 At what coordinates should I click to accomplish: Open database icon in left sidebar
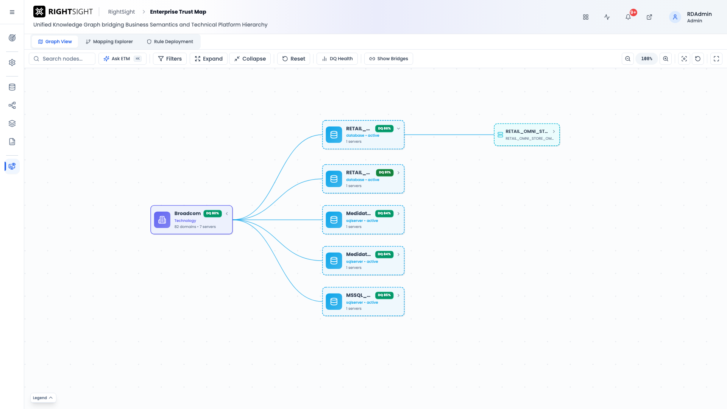[12, 87]
